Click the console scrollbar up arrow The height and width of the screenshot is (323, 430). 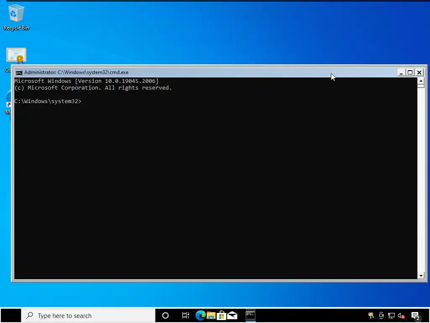point(421,81)
